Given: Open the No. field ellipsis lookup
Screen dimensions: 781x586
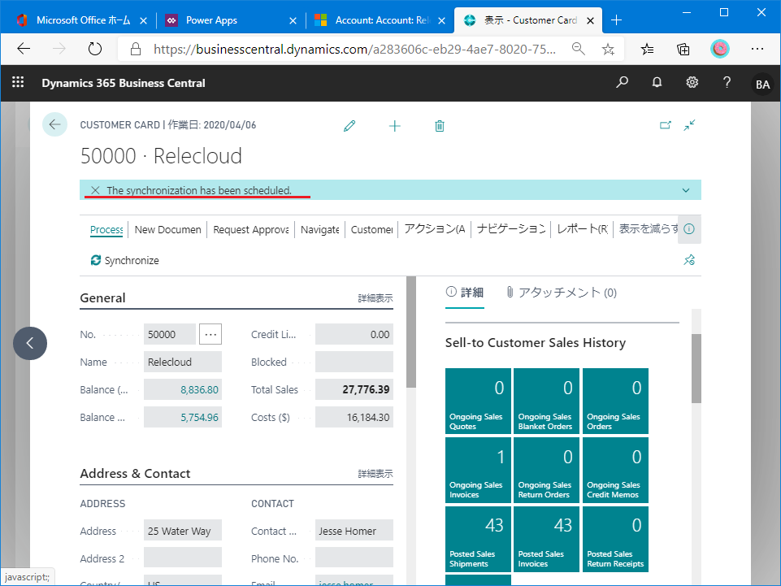Looking at the screenshot, I should tap(210, 334).
